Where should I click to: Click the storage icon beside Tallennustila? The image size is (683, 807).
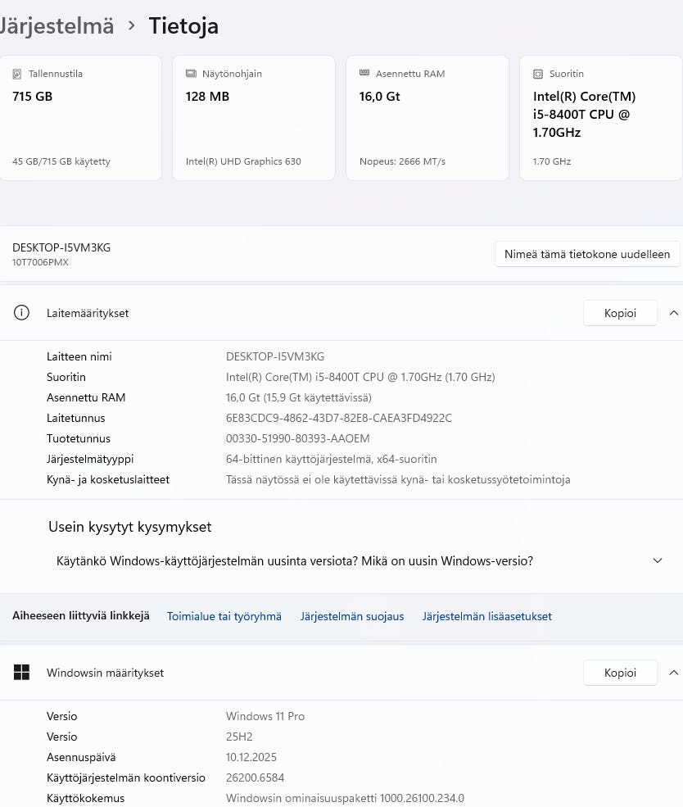pyautogui.click(x=17, y=74)
